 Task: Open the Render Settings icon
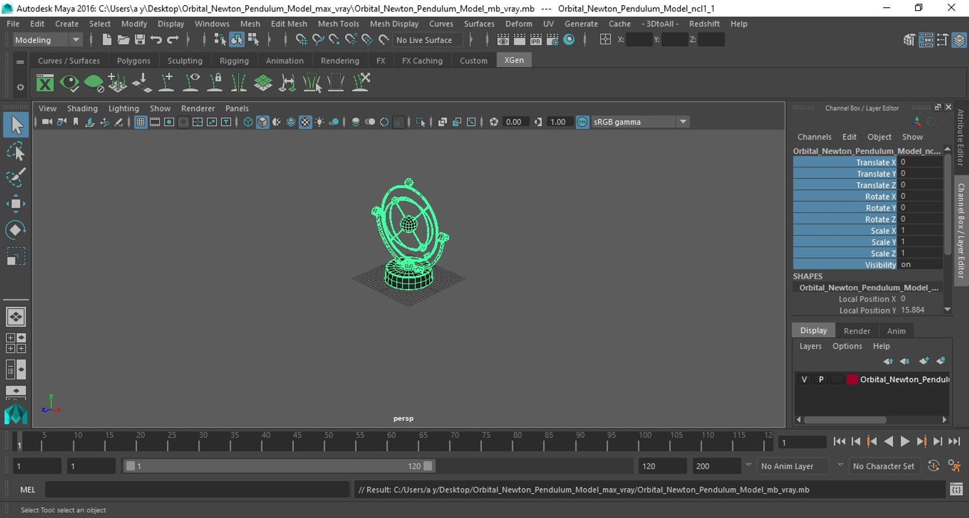coord(553,40)
